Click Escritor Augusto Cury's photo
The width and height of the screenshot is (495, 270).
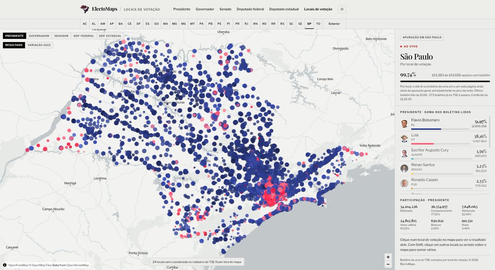point(404,154)
